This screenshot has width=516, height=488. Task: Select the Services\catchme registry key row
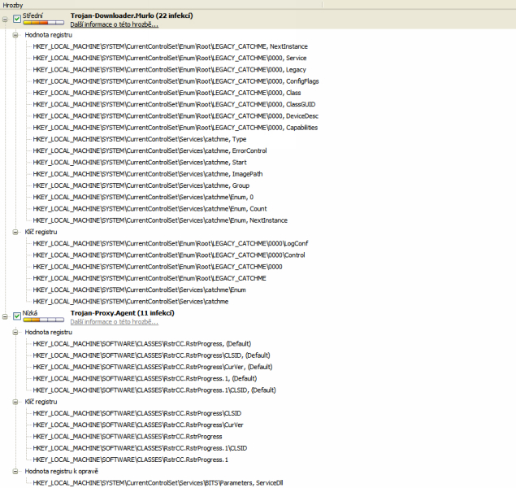[x=130, y=301]
